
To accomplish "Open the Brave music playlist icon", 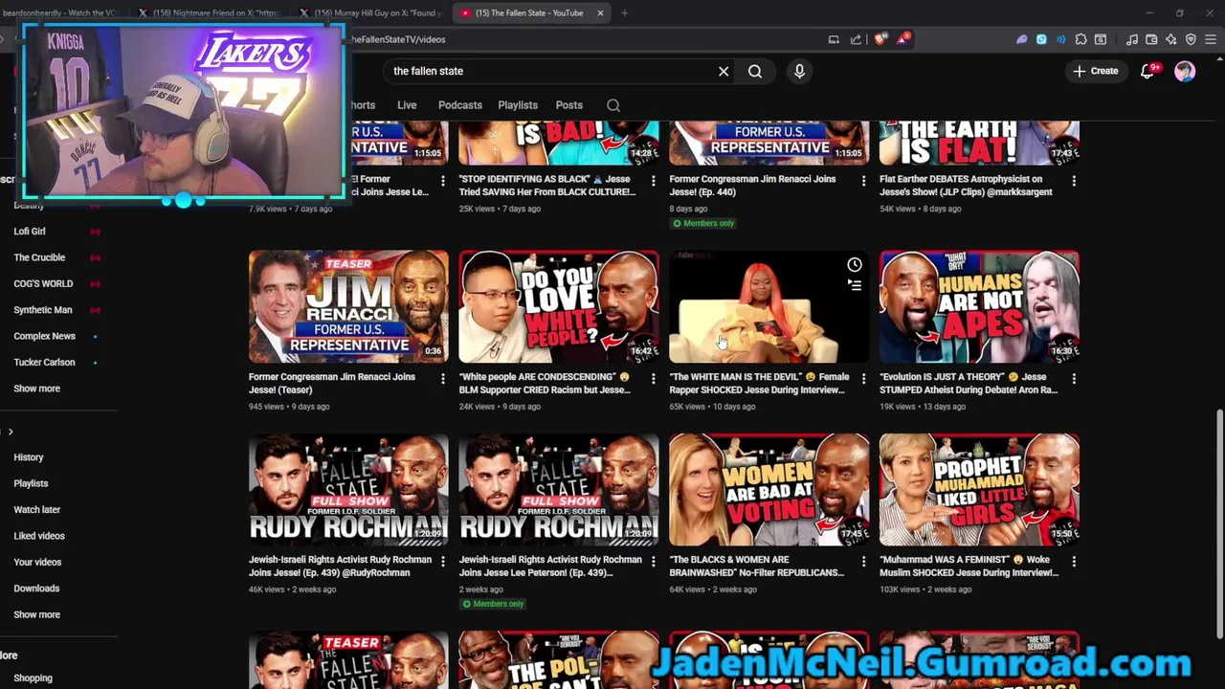I will point(1132,39).
